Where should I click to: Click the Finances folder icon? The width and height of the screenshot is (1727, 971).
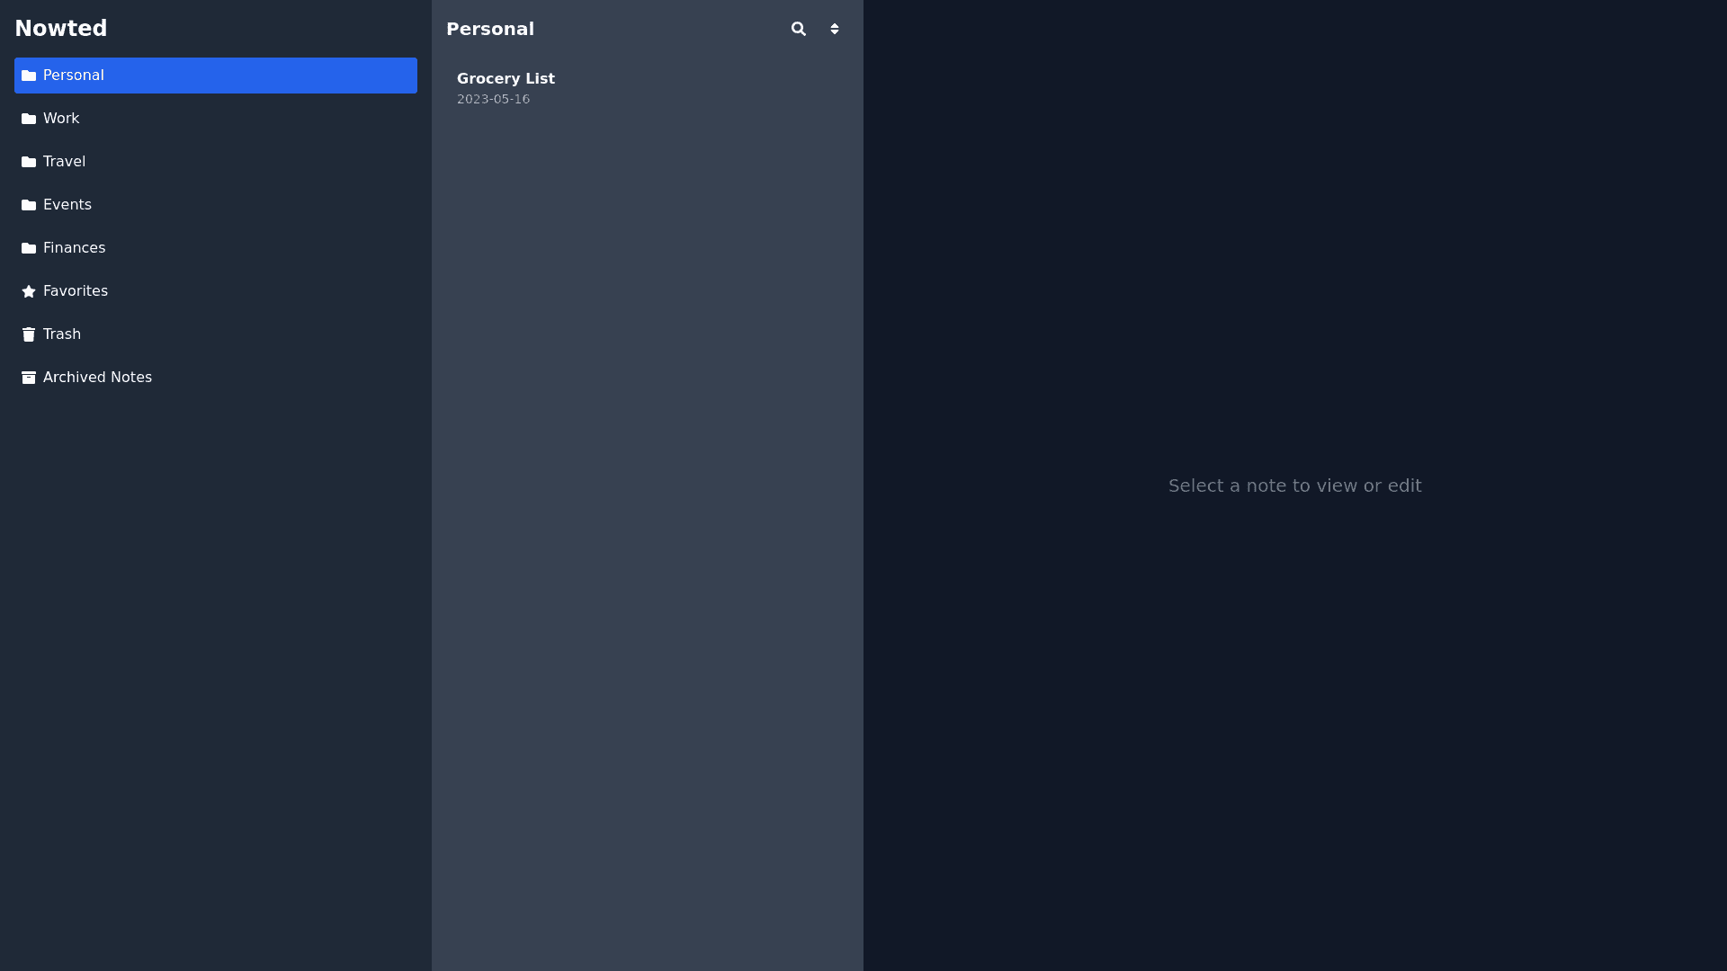coord(29,248)
